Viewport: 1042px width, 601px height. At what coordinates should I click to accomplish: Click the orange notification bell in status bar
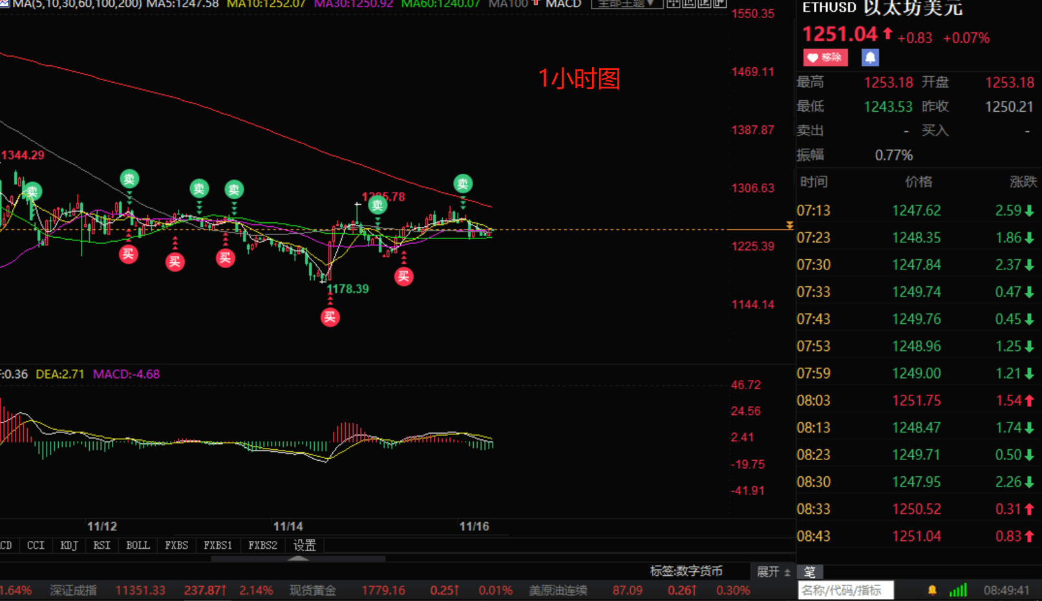click(932, 590)
